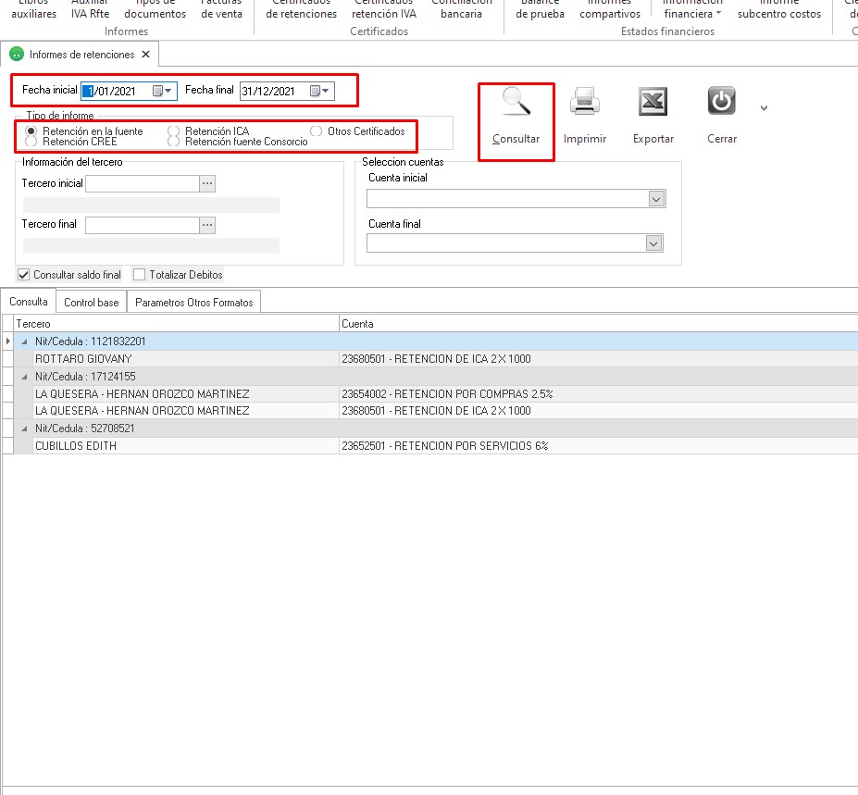Screen dimensions: 858x795
Task: Select the Retención ICA radio option
Action: tap(172, 131)
